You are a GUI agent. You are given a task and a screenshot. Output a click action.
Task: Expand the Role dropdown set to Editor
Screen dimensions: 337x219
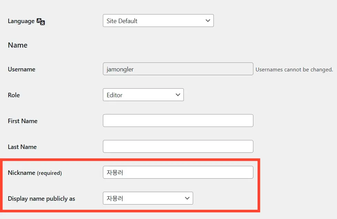[x=143, y=95]
